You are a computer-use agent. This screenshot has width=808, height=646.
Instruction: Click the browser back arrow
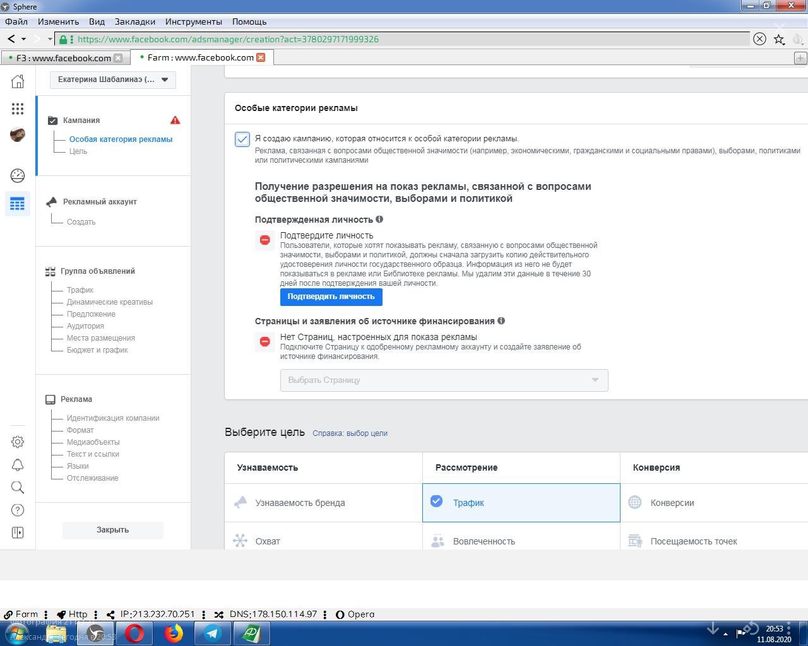tap(11, 39)
